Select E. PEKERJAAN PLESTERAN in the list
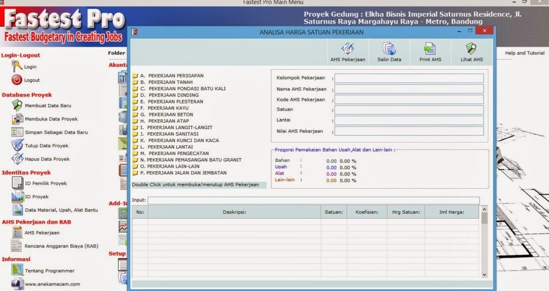 (172, 101)
